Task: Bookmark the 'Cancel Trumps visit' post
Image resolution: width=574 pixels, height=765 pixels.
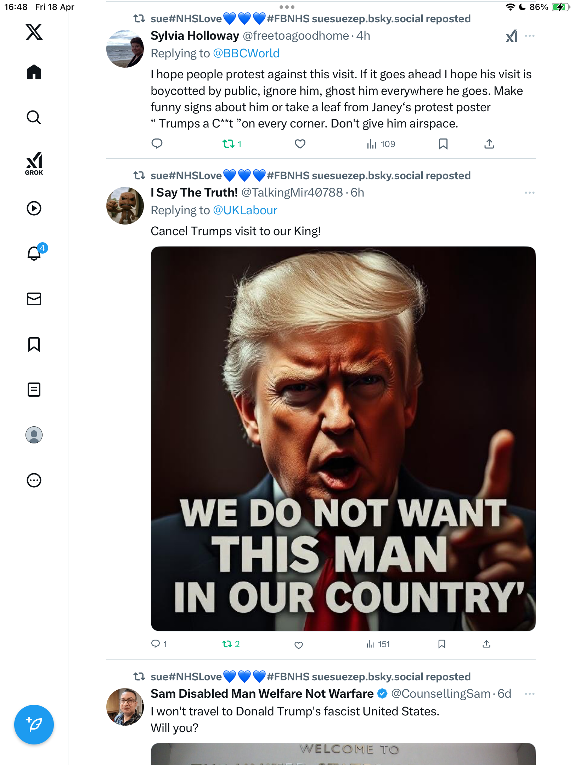Action: [x=441, y=644]
